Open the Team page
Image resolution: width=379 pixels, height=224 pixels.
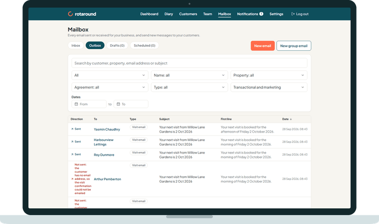pyautogui.click(x=207, y=14)
